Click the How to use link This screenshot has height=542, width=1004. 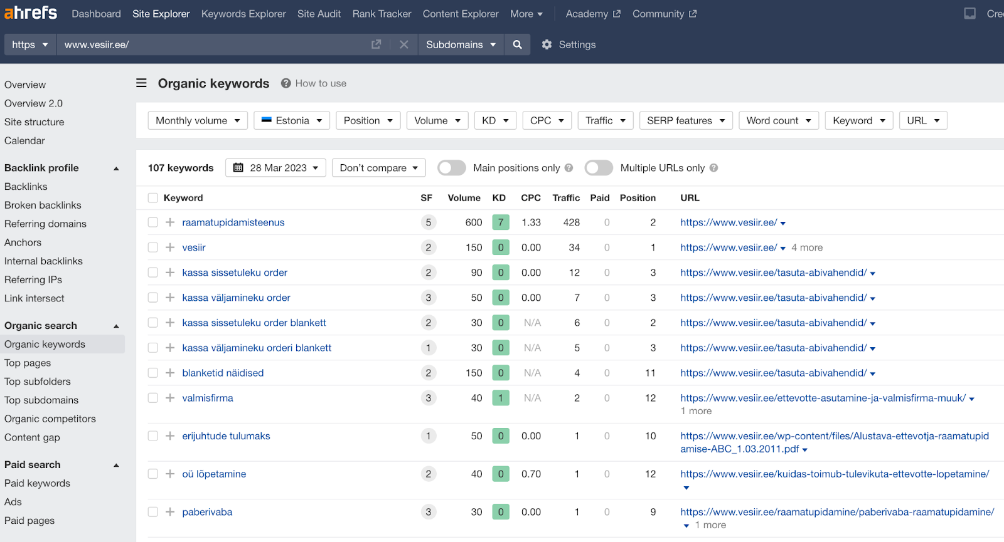[321, 83]
